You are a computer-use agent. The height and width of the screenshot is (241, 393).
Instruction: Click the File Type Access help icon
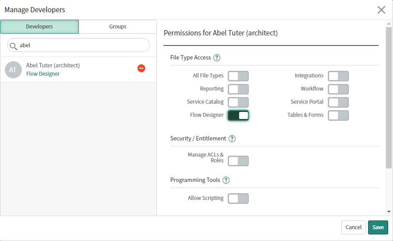click(x=217, y=58)
